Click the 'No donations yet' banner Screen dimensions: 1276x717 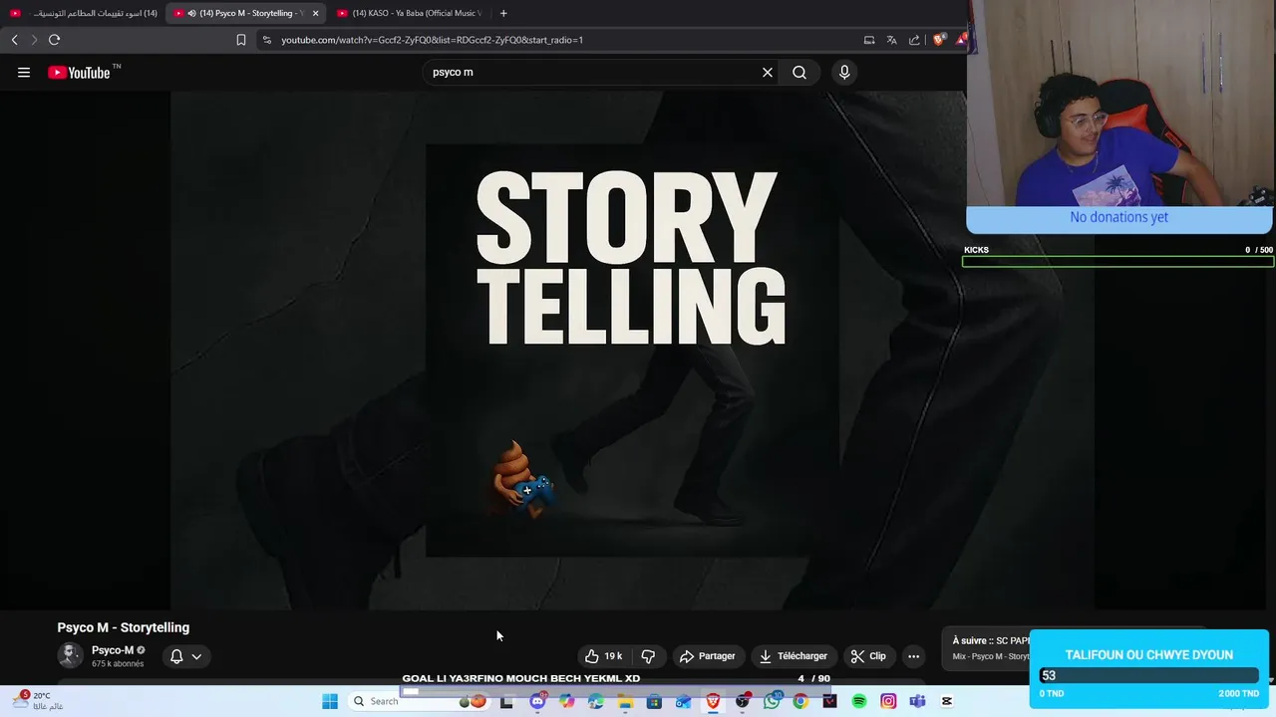[x=1118, y=218]
